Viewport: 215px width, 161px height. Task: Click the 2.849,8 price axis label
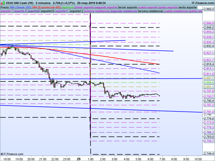point(209,23)
